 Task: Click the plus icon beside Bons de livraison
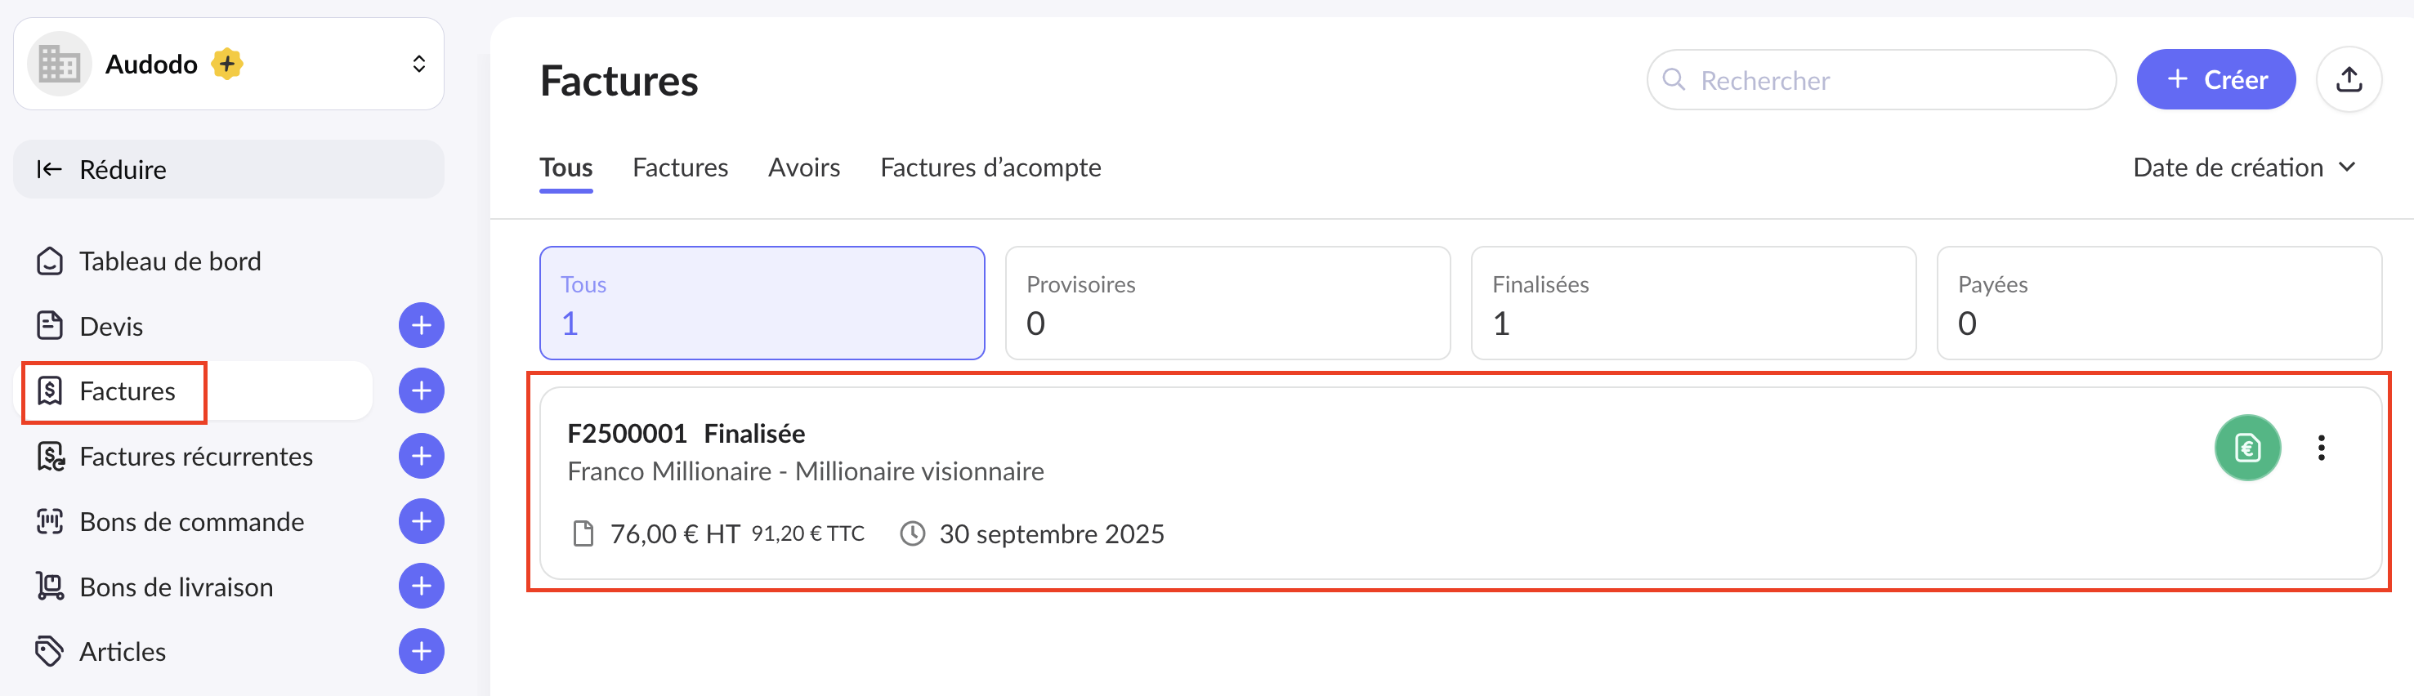tap(421, 587)
